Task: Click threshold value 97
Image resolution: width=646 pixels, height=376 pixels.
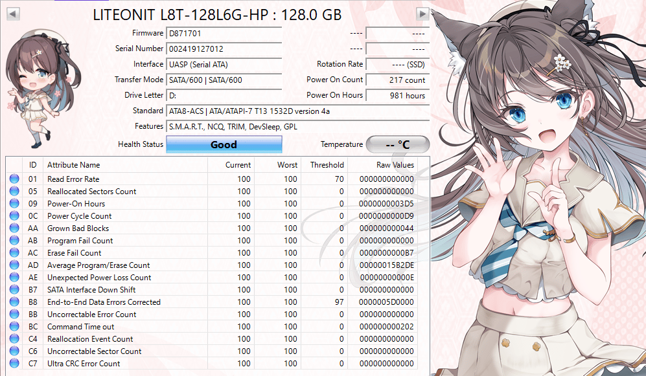Action: (x=339, y=302)
